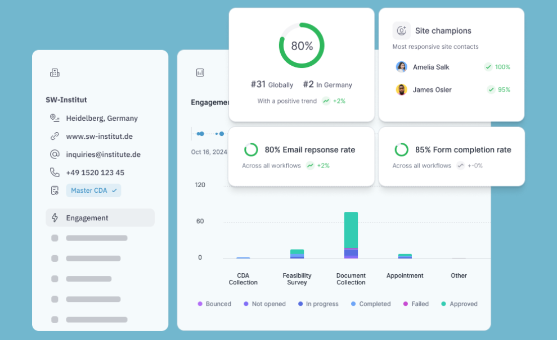This screenshot has width=557, height=340.
Task: Toggle the Bounced legend series
Action: pos(214,304)
